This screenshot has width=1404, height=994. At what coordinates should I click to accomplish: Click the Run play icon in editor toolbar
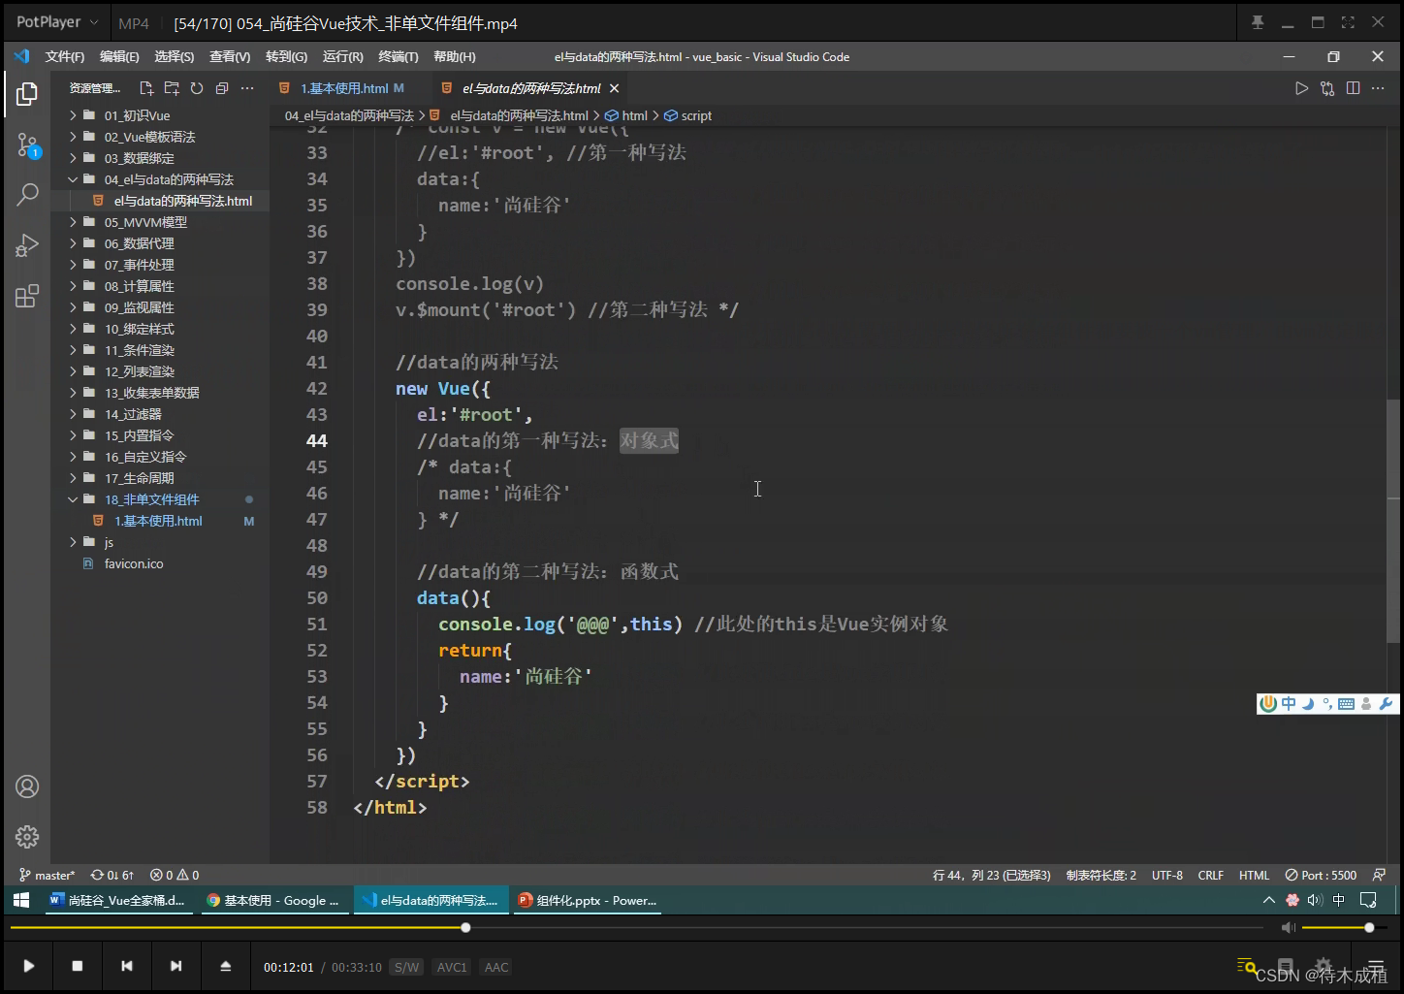[x=1301, y=88]
